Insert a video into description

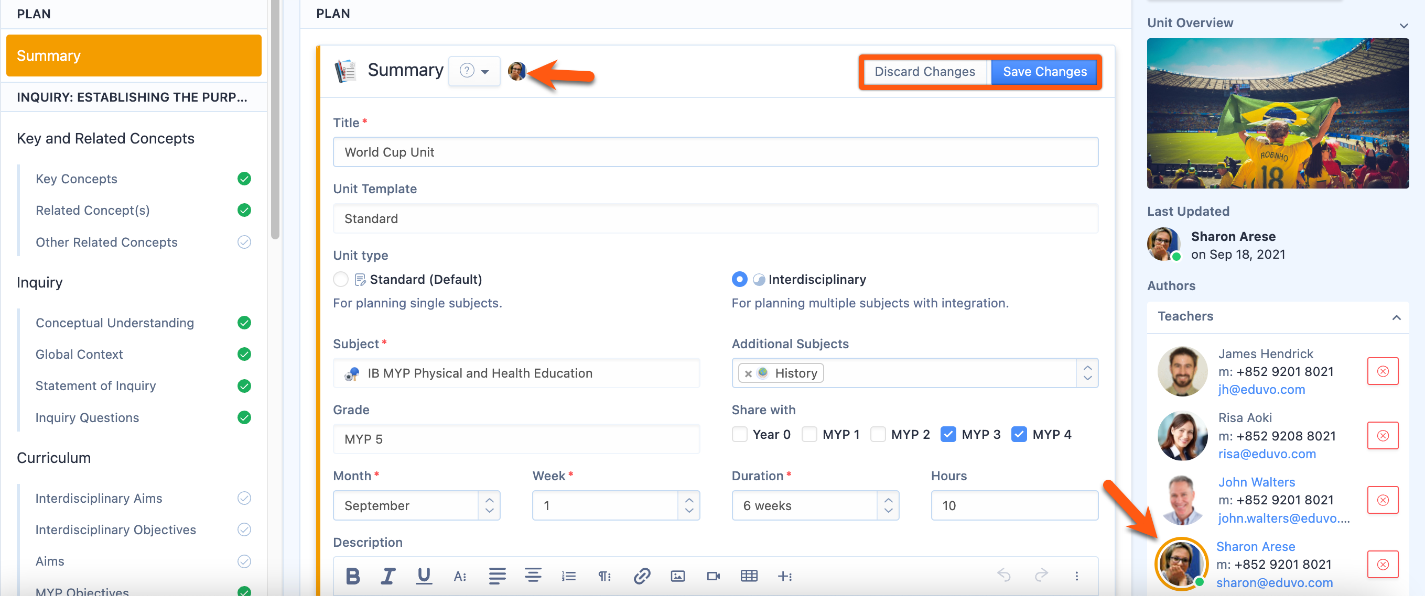tap(713, 576)
